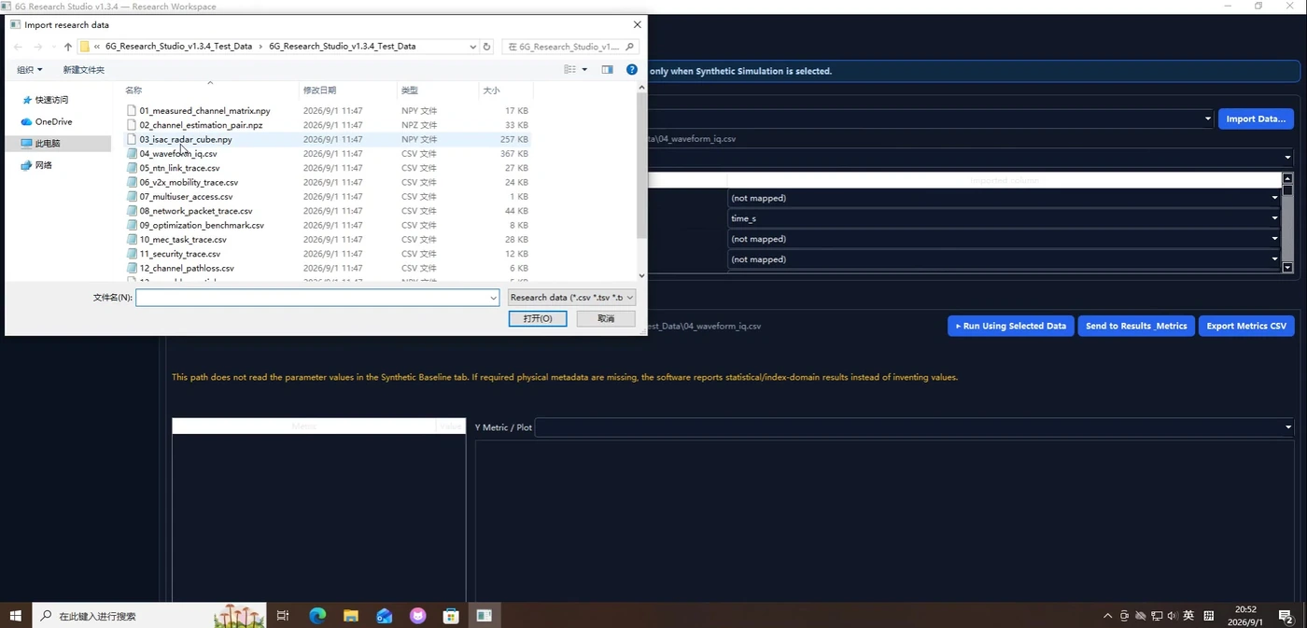Click Run Using Selected Data

[x=1010, y=326]
